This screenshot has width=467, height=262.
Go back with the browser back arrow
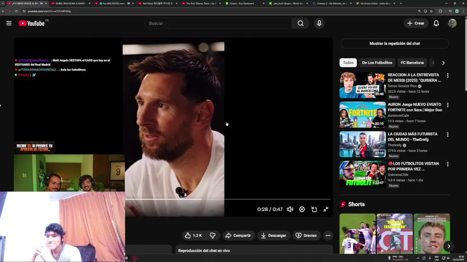tap(3, 11)
